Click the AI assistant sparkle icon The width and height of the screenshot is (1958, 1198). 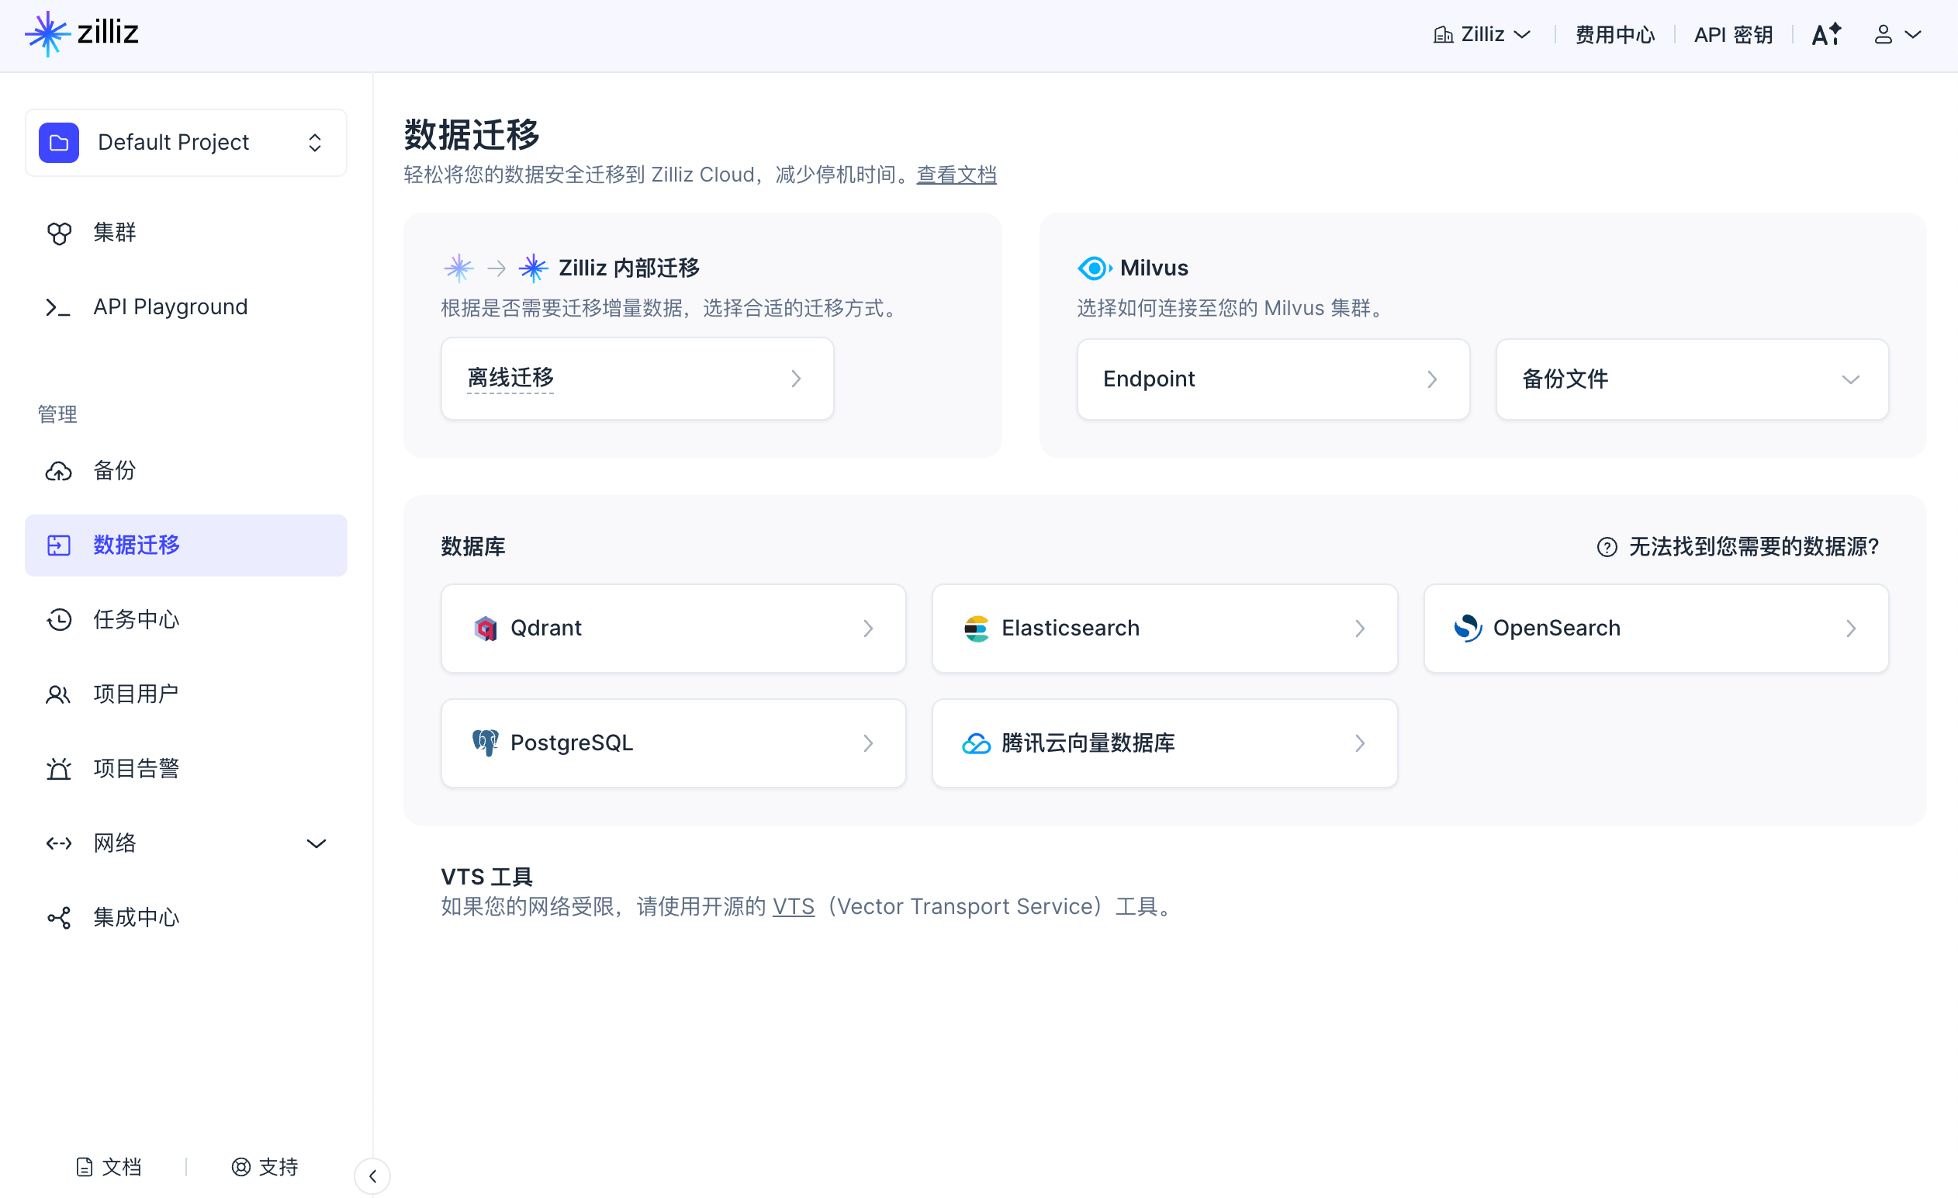1825,34
